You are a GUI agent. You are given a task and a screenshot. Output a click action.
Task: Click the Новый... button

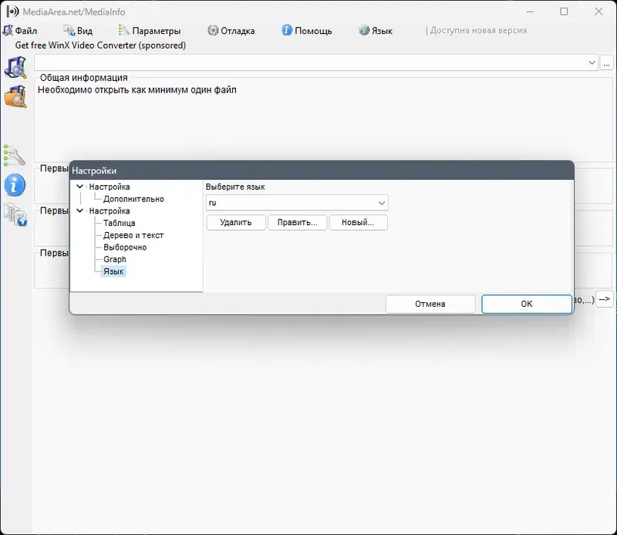click(358, 222)
